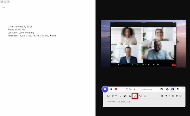Click the 'Location: Zoom Meeting' line
The image size is (190, 116).
pyautogui.click(x=21, y=33)
